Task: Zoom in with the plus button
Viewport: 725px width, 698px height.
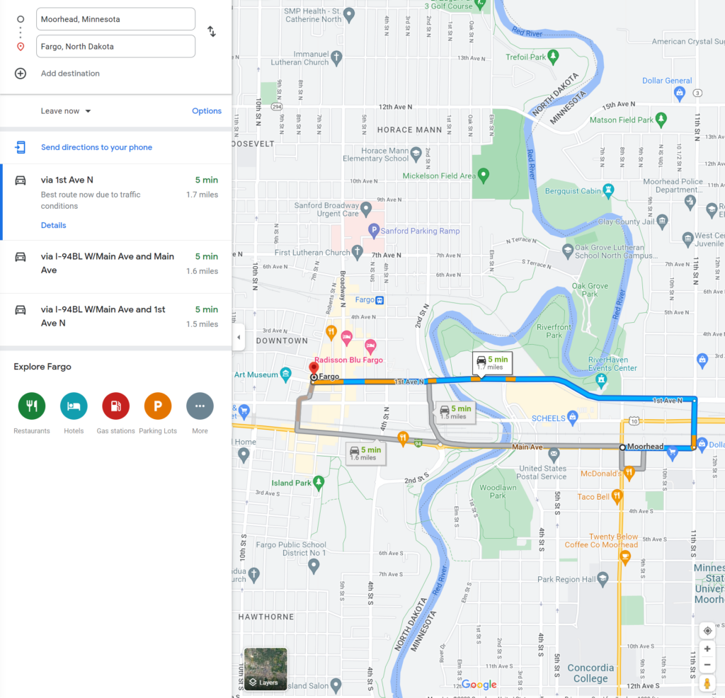Action: pos(707,648)
